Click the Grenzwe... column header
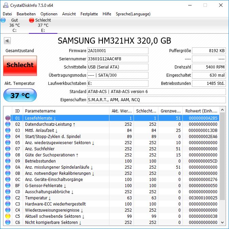 pyautogui.click(x=171, y=111)
